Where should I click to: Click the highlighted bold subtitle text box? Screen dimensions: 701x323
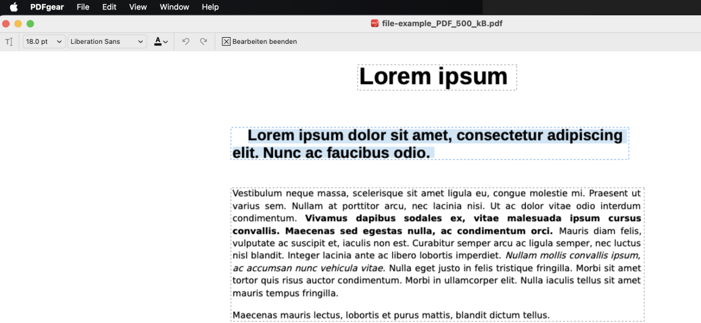pyautogui.click(x=430, y=143)
